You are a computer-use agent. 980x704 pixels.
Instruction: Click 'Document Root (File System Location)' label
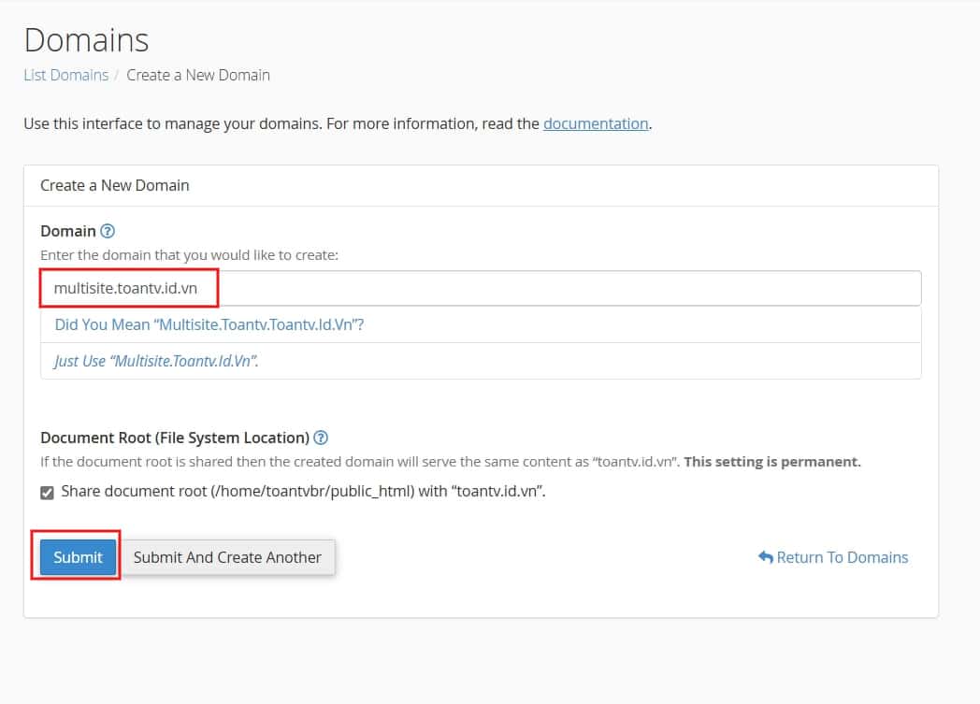point(175,438)
